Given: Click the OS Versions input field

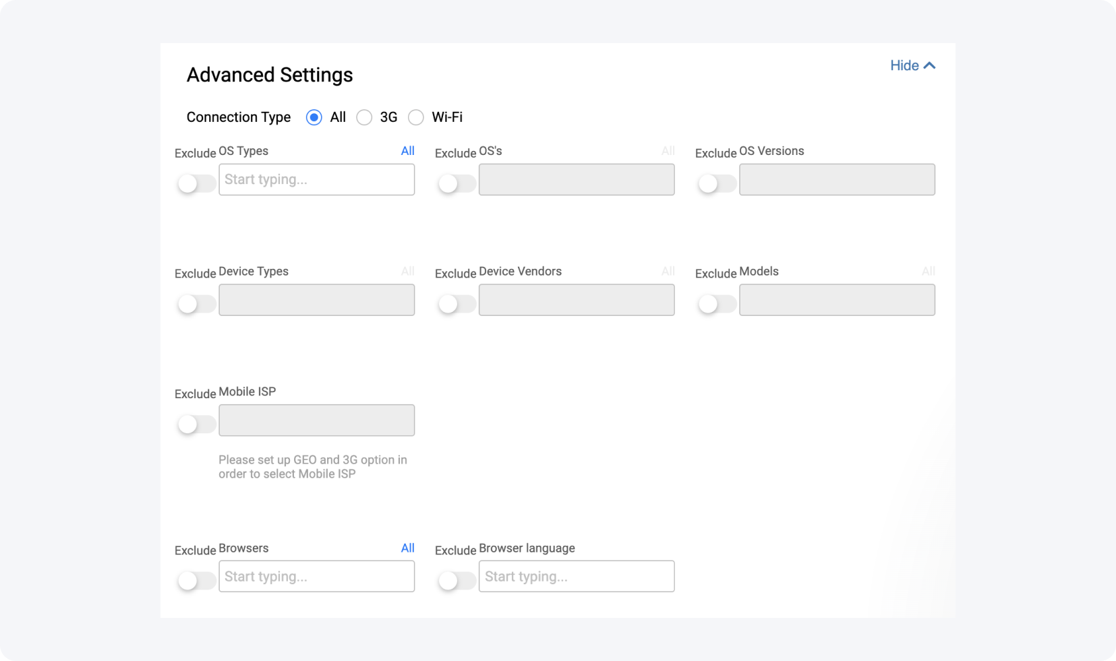Looking at the screenshot, I should (x=837, y=179).
